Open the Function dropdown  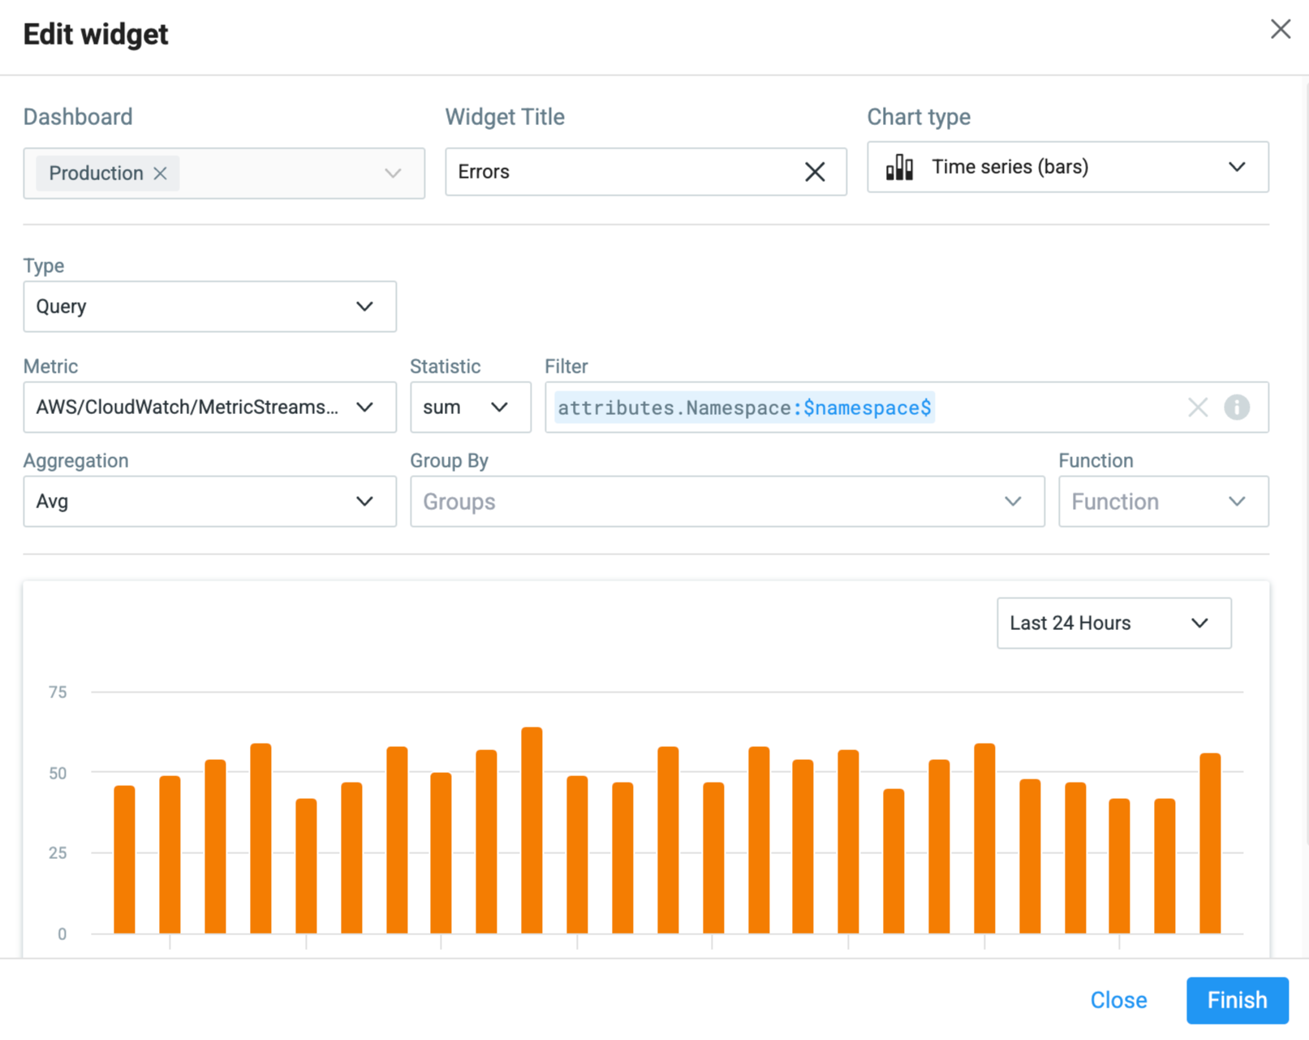point(1164,501)
